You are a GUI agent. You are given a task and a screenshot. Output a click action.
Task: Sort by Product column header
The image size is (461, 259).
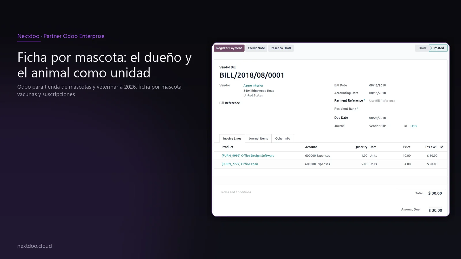coord(227,147)
